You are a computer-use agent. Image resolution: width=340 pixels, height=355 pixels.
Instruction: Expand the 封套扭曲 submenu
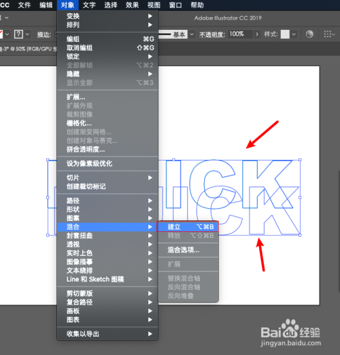click(107, 236)
